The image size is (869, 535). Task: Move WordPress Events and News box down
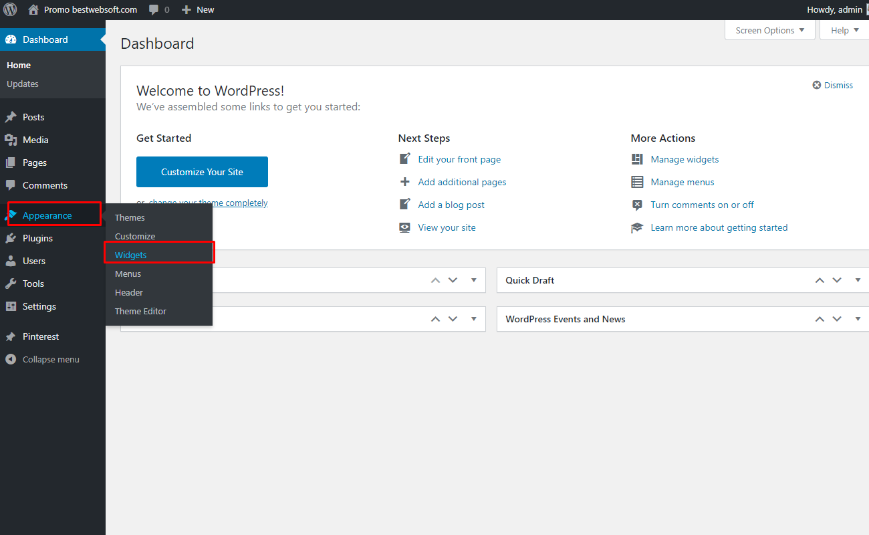[837, 319]
